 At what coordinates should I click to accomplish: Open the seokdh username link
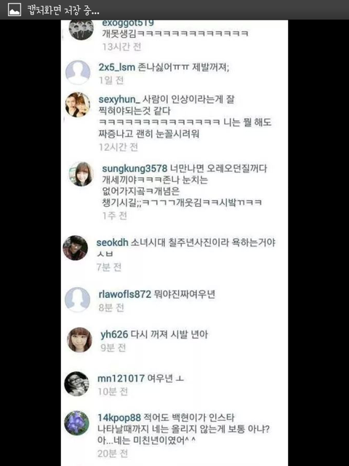click(x=112, y=242)
